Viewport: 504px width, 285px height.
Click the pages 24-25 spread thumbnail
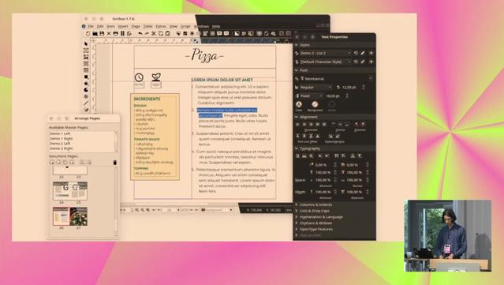(69, 191)
